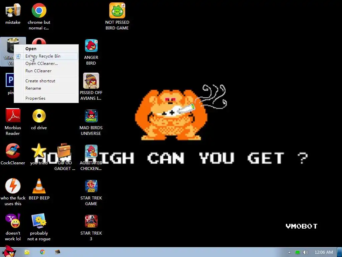Open AGGITATED CHICKEN Rio icon
The width and height of the screenshot is (342, 257).
pyautogui.click(x=91, y=151)
